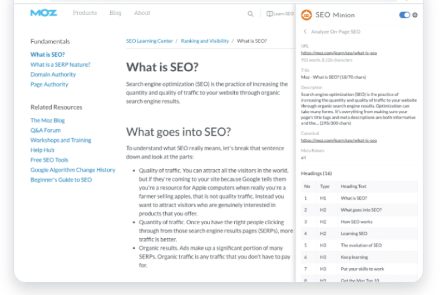Click heading row 'What goes into SEO?' in table
This screenshot has width=445, height=295.
pyautogui.click(x=359, y=210)
